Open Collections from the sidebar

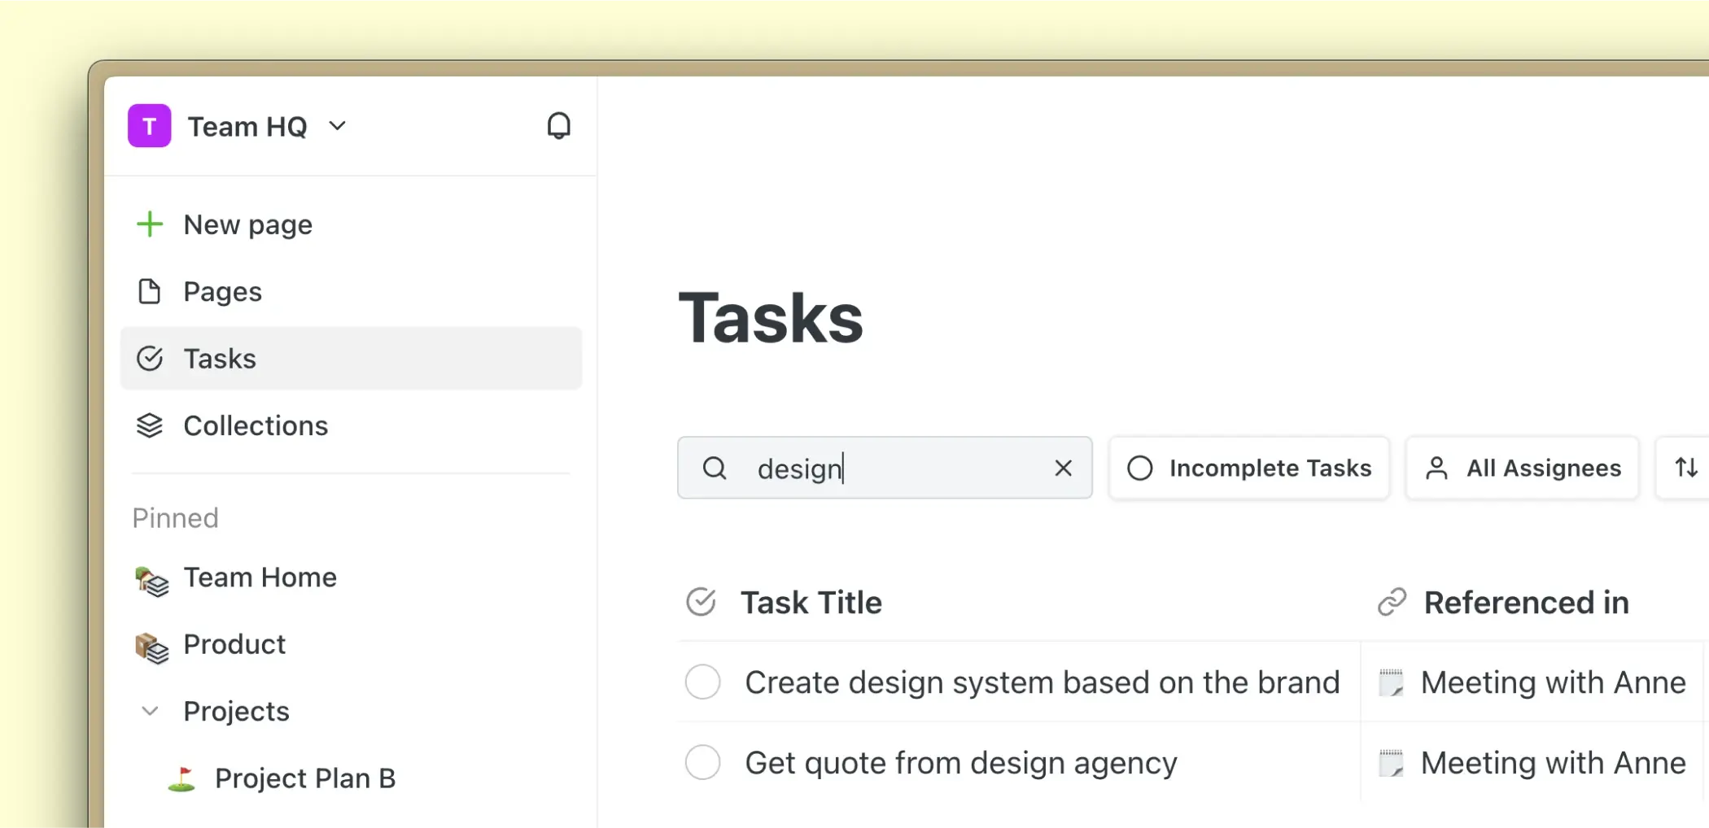click(x=255, y=426)
